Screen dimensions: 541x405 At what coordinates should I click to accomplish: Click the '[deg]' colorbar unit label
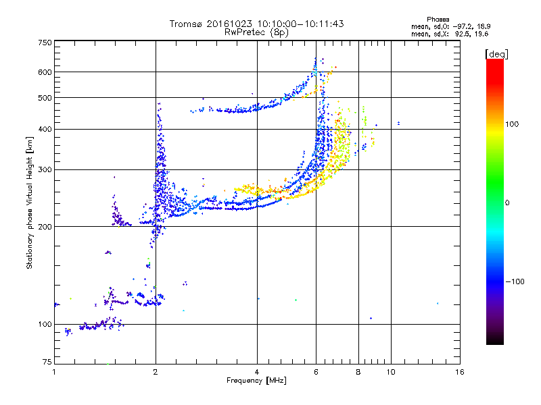496,54
